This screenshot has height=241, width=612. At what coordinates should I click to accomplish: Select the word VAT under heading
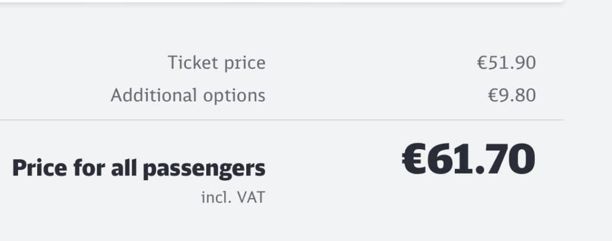(x=252, y=197)
